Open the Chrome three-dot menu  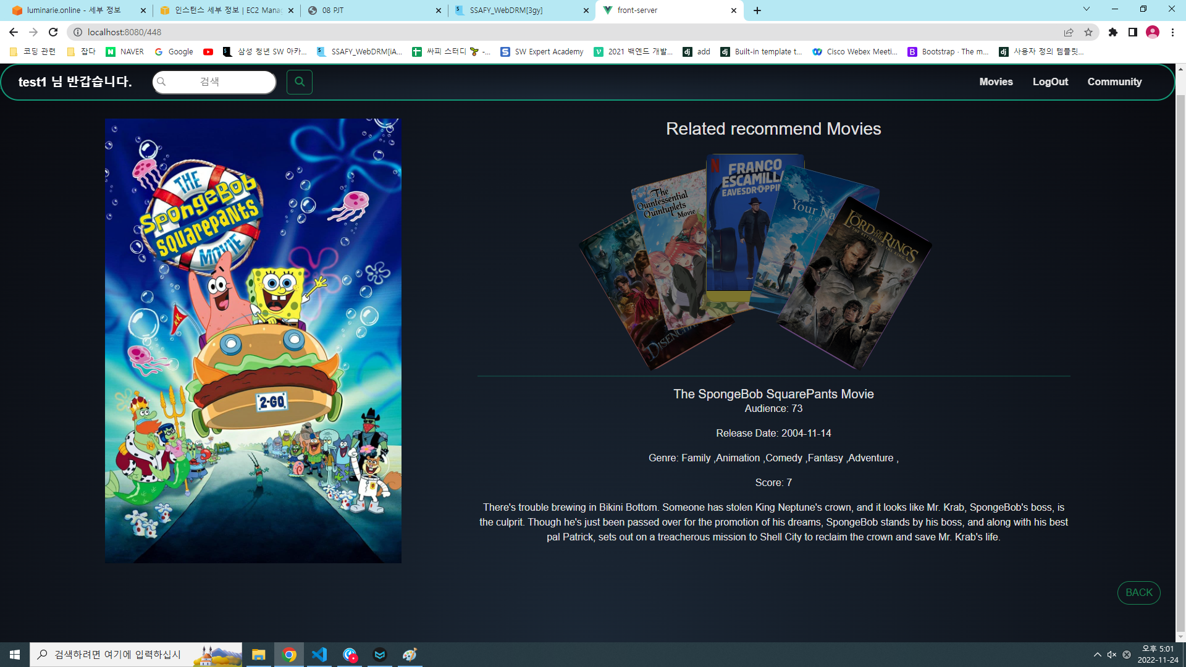[1172, 32]
